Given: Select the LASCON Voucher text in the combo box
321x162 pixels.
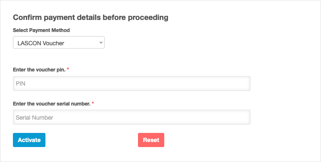Looking at the screenshot, I should click(x=41, y=43).
